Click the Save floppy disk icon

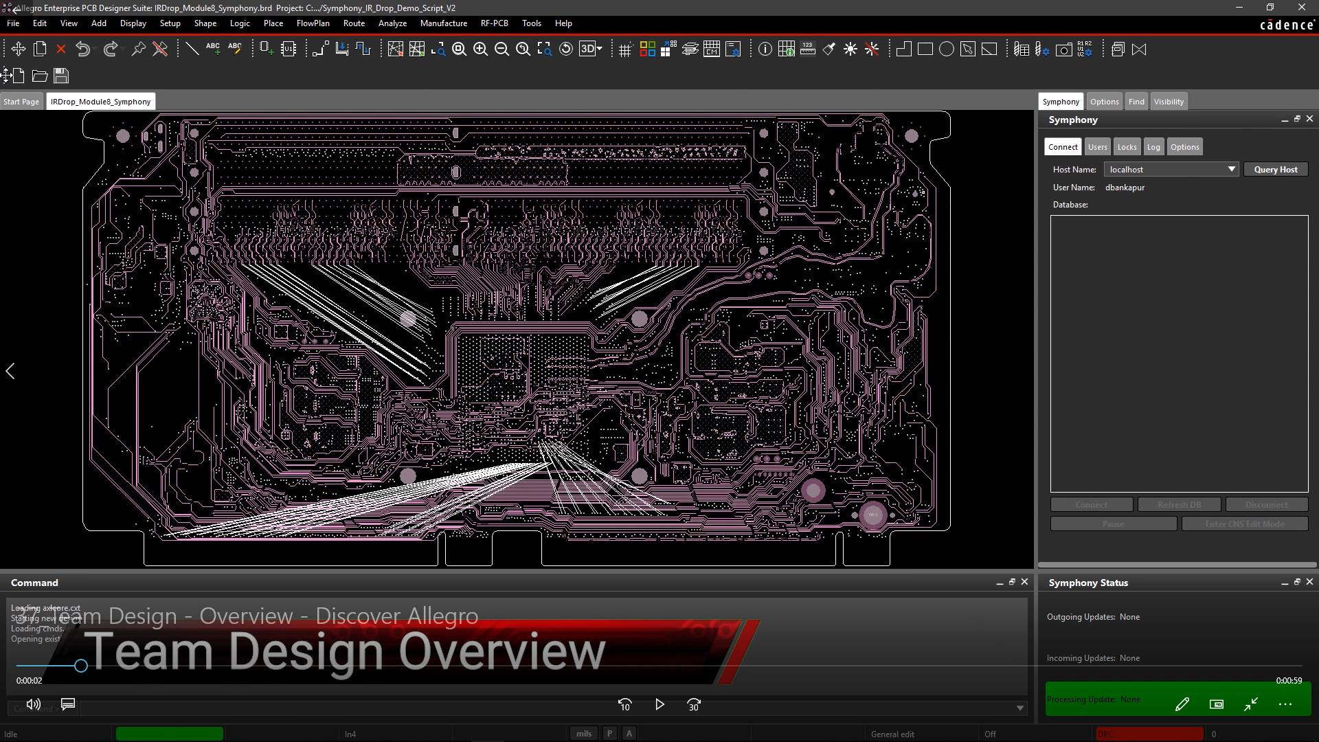tap(61, 76)
